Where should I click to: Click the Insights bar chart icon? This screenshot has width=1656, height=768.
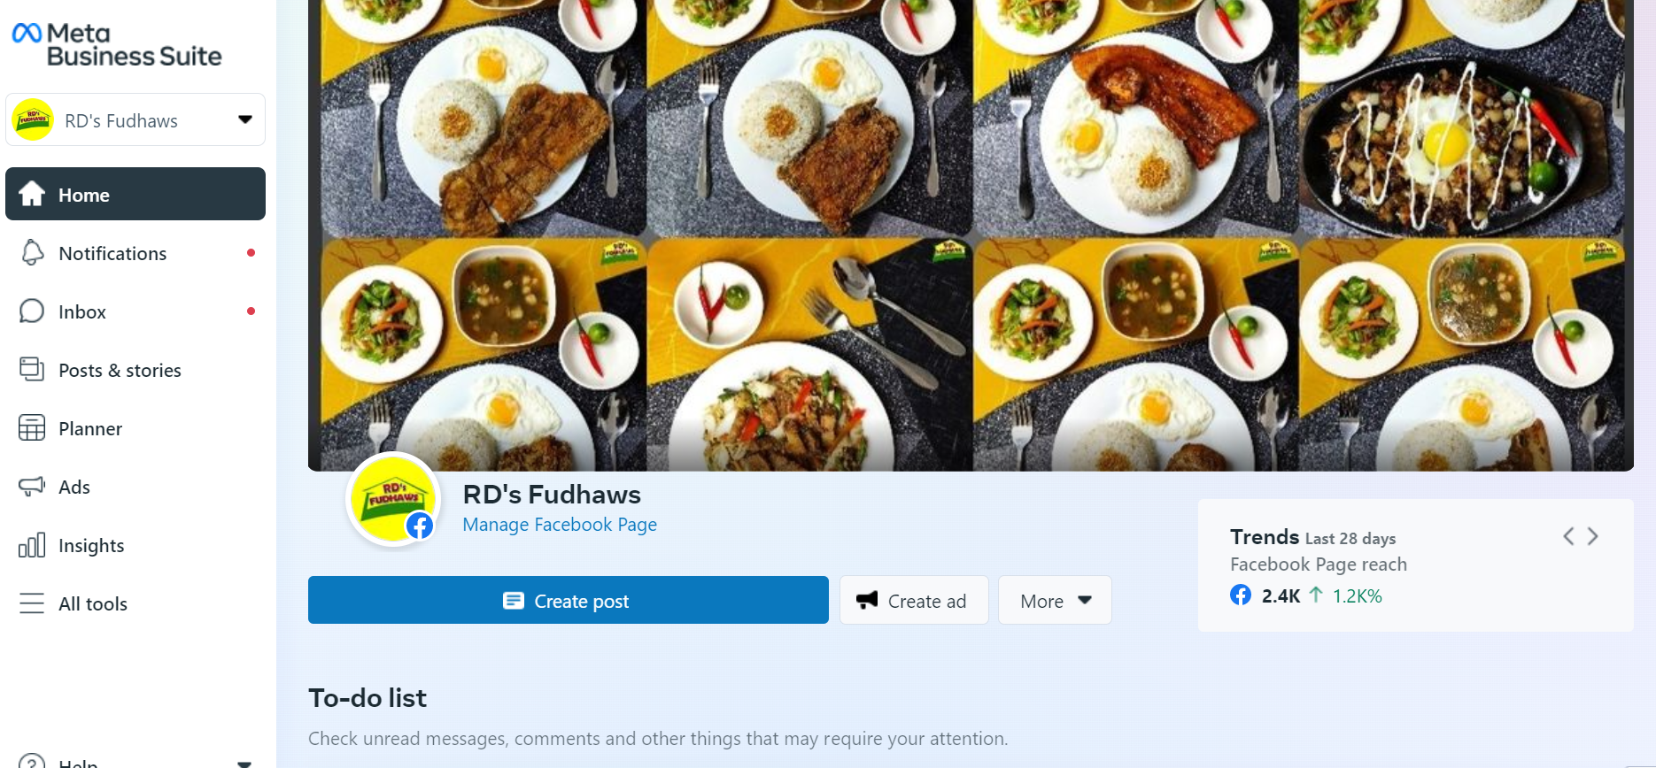point(32,545)
